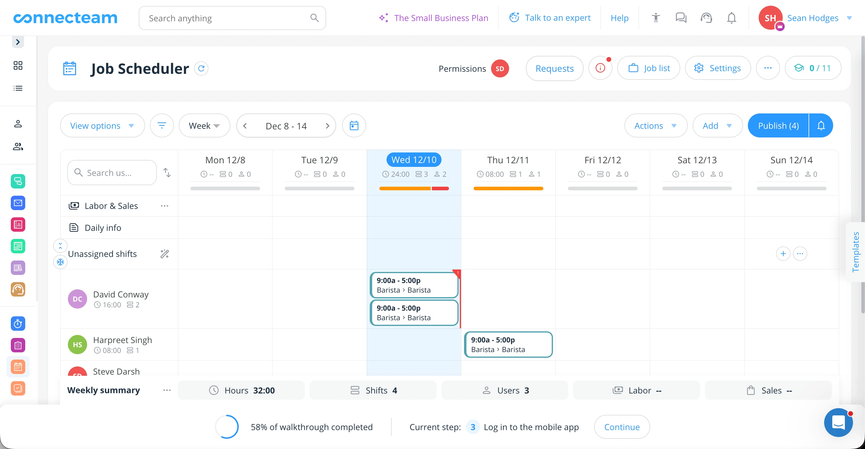Select the headset support icon in sidebar
The height and width of the screenshot is (449, 865).
(x=18, y=290)
